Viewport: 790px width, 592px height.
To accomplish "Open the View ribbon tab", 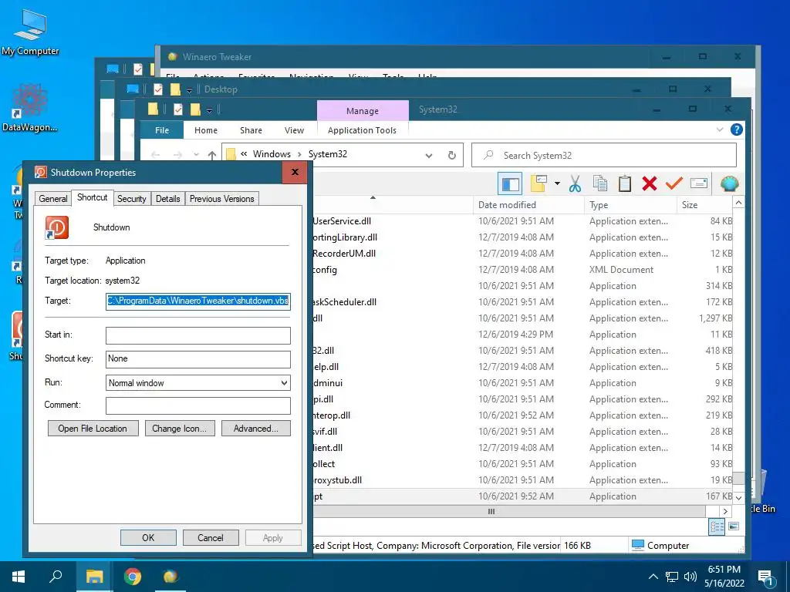I will tap(294, 129).
